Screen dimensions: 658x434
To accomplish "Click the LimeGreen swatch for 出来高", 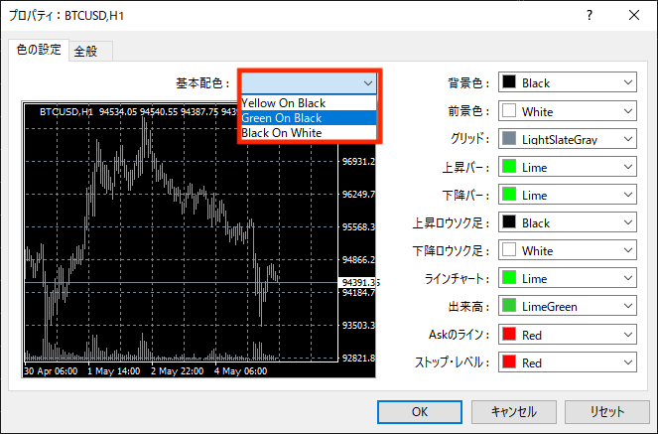I will pyautogui.click(x=509, y=305).
